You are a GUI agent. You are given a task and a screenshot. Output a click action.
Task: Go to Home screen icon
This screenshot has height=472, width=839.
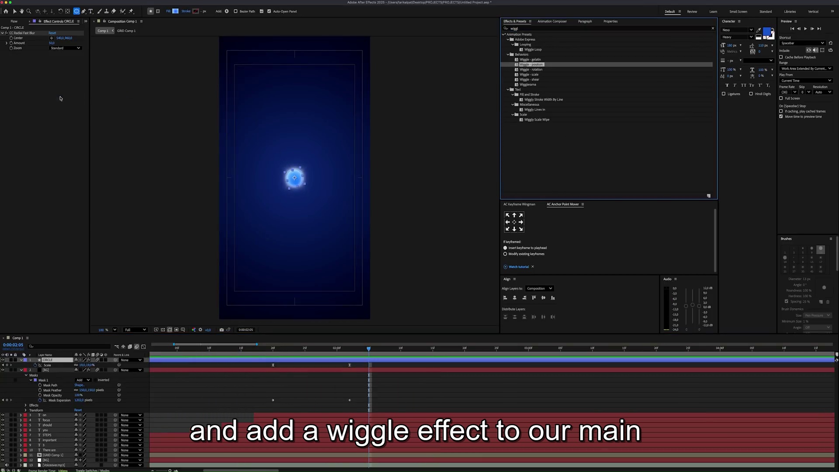[6, 11]
